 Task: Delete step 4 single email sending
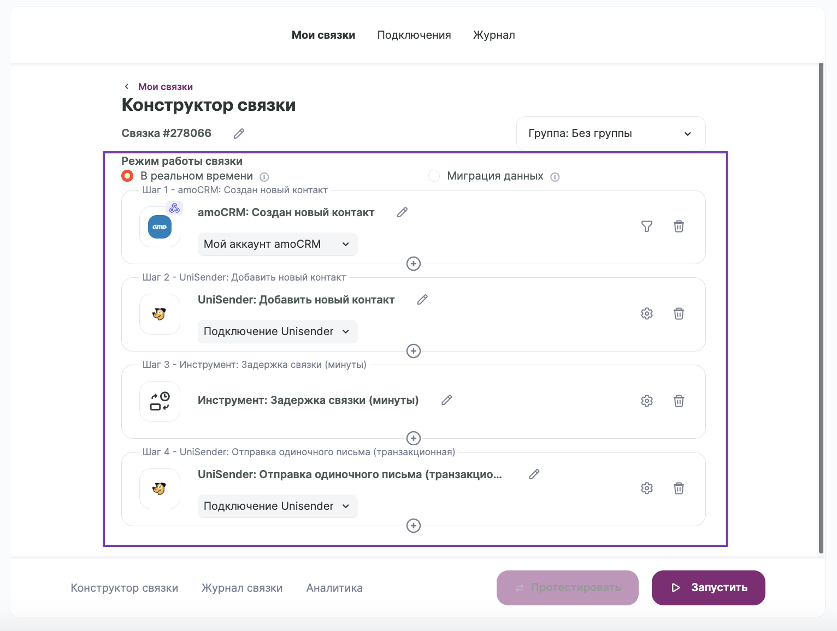coord(679,488)
